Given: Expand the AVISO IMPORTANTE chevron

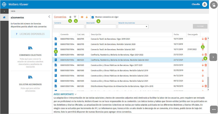Looking at the screenshot, I should pyautogui.click(x=76, y=94).
